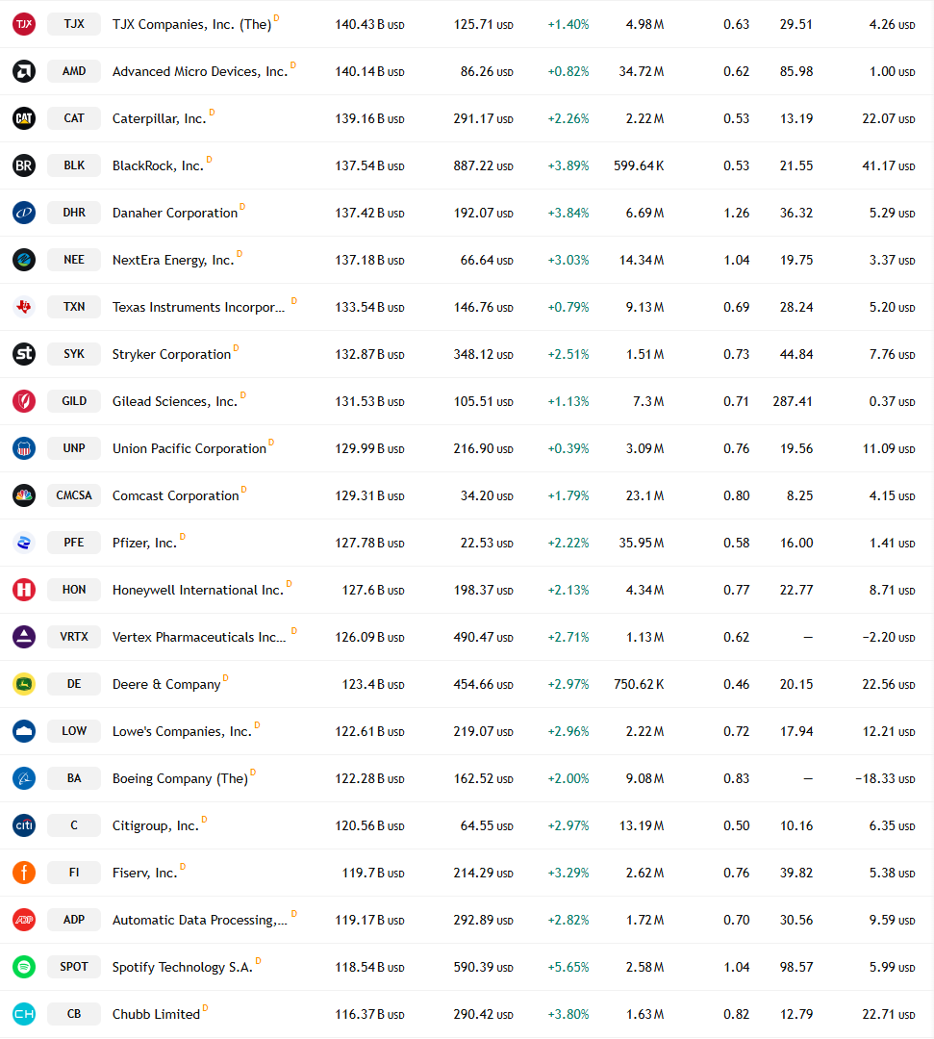Open Citigroup, Inc. company link
The width and height of the screenshot is (934, 1039).
[156, 825]
